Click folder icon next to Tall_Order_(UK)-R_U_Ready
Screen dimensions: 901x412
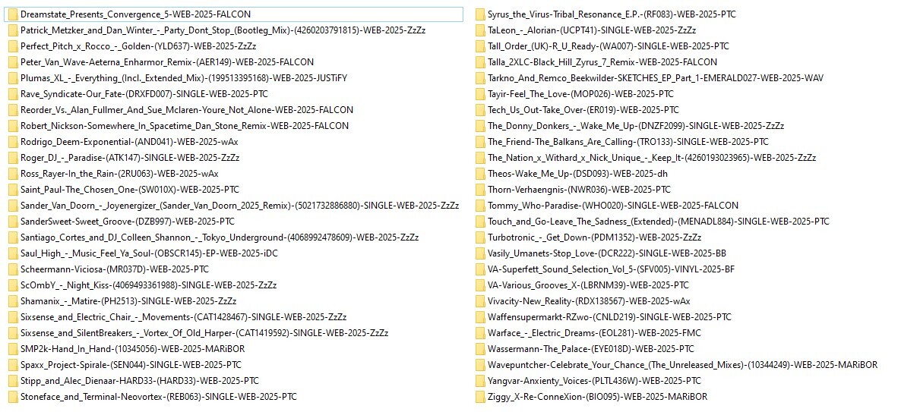tap(480, 46)
